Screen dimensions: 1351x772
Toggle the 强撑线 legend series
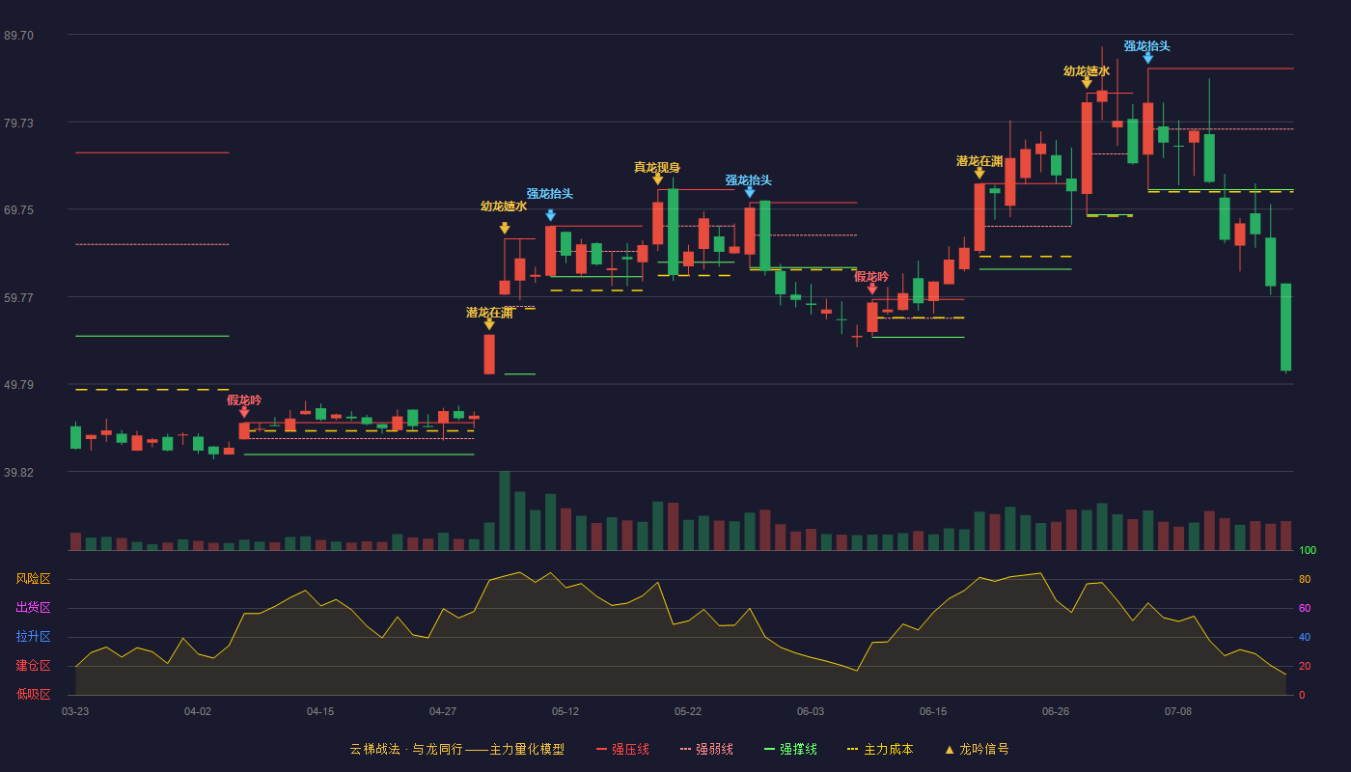click(790, 749)
